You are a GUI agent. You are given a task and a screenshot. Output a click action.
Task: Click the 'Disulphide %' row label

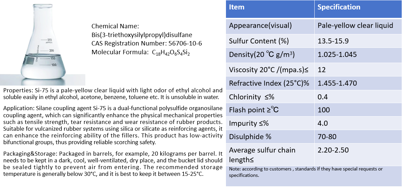pyautogui.click(x=250, y=137)
